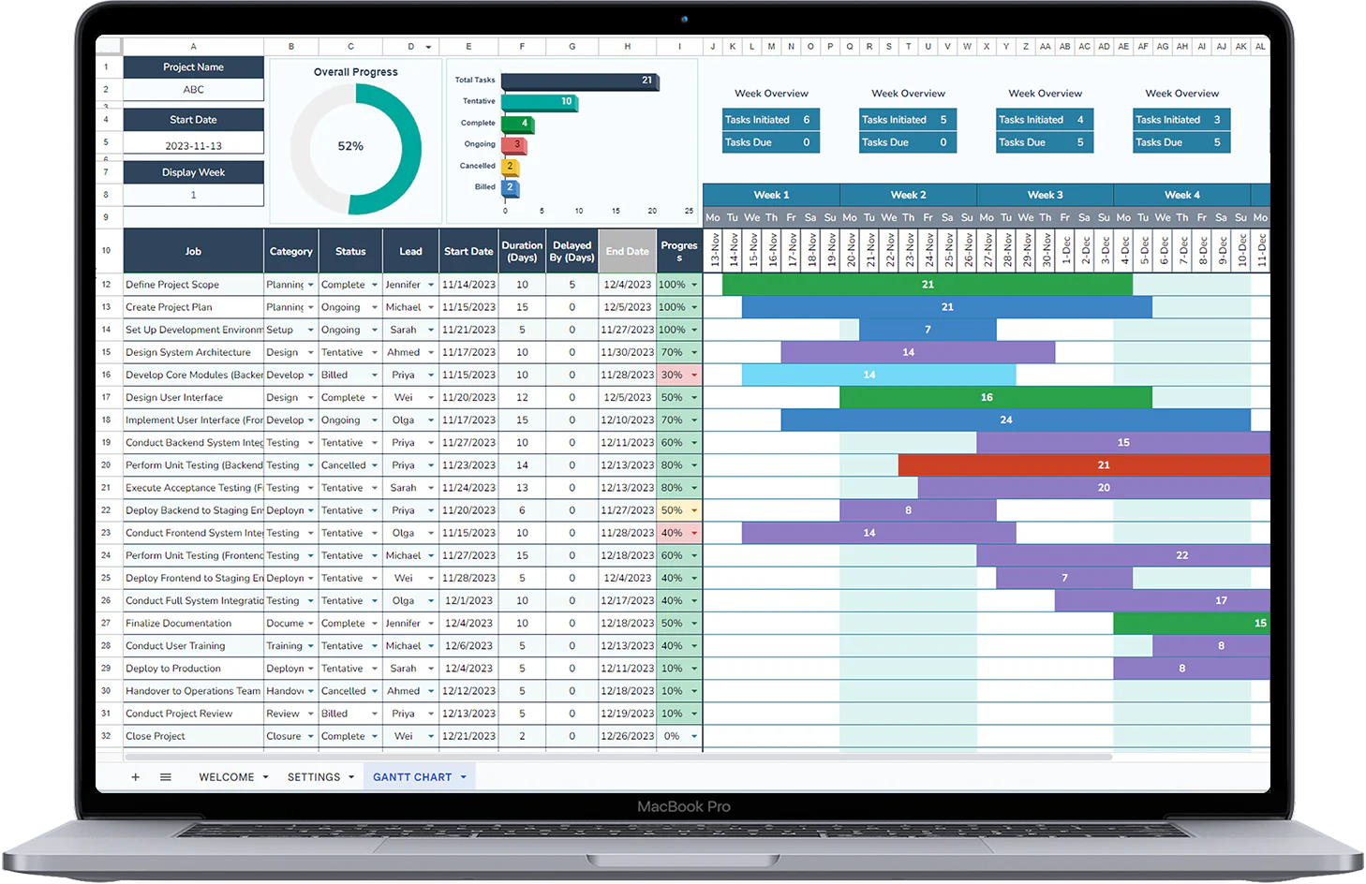Screen dimensions: 1366x884
Task: Select the Deploy to Production job cell
Action: pyautogui.click(x=193, y=669)
